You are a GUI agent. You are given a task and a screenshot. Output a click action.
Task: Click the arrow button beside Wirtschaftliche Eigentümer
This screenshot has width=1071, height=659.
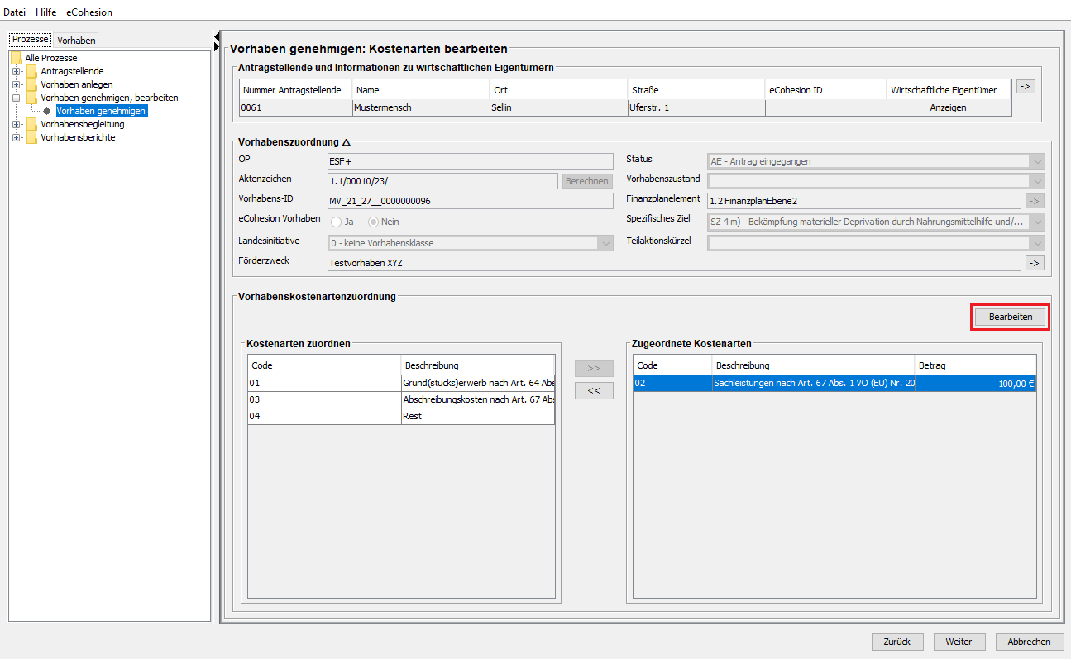(x=1026, y=87)
